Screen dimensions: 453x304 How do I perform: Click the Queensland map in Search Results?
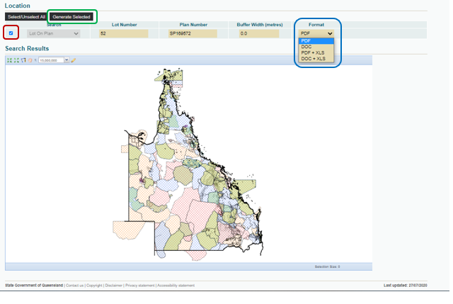tap(188, 164)
